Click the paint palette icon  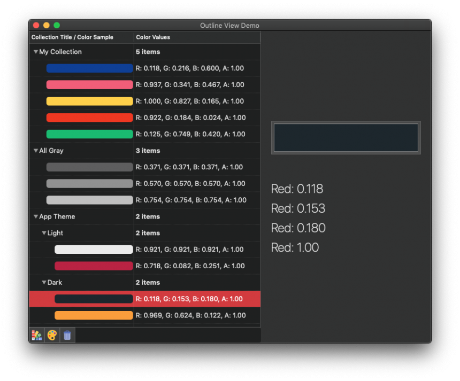point(52,335)
